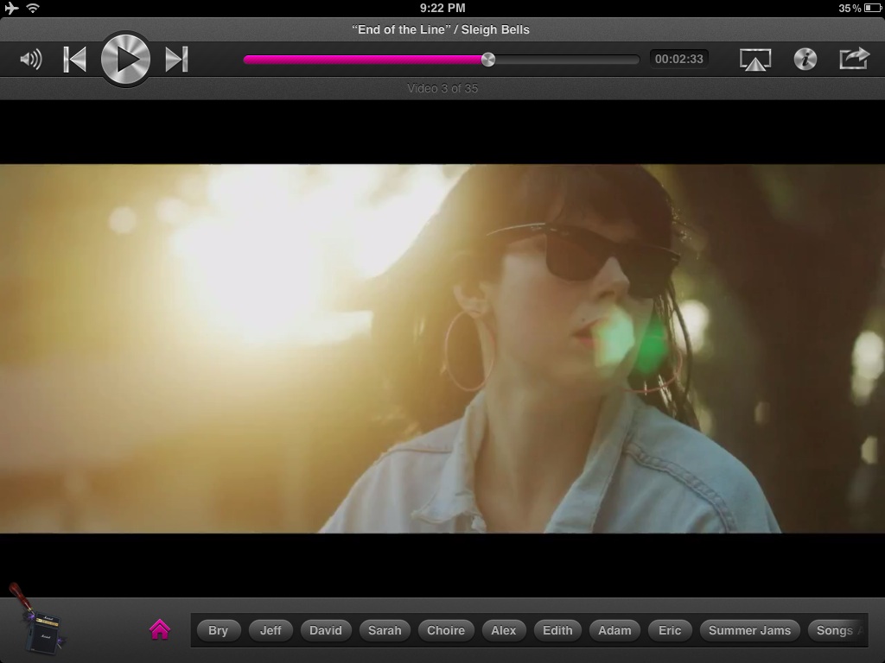Image resolution: width=885 pixels, height=663 pixels.
Task: Play the paused video
Action: [125, 60]
